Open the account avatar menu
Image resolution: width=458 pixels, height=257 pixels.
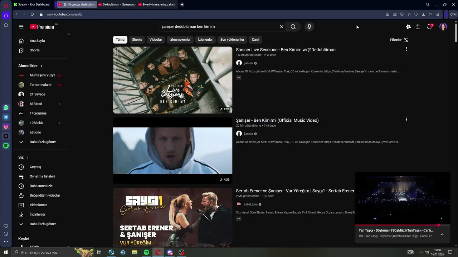(443, 27)
